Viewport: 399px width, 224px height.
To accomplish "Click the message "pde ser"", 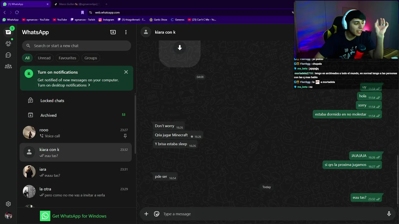I will pos(165,177).
